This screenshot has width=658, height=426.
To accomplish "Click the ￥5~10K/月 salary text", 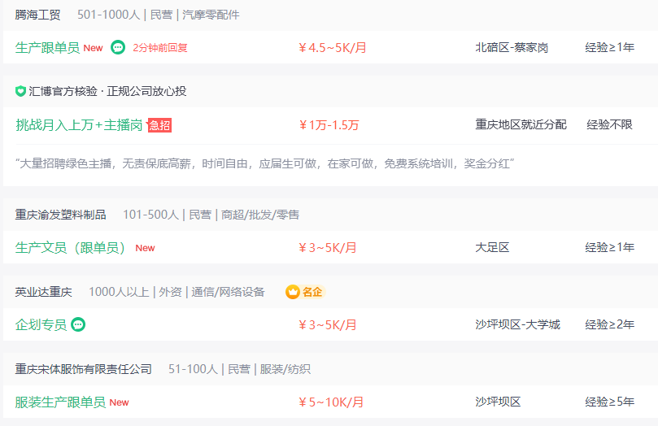I will click(331, 402).
